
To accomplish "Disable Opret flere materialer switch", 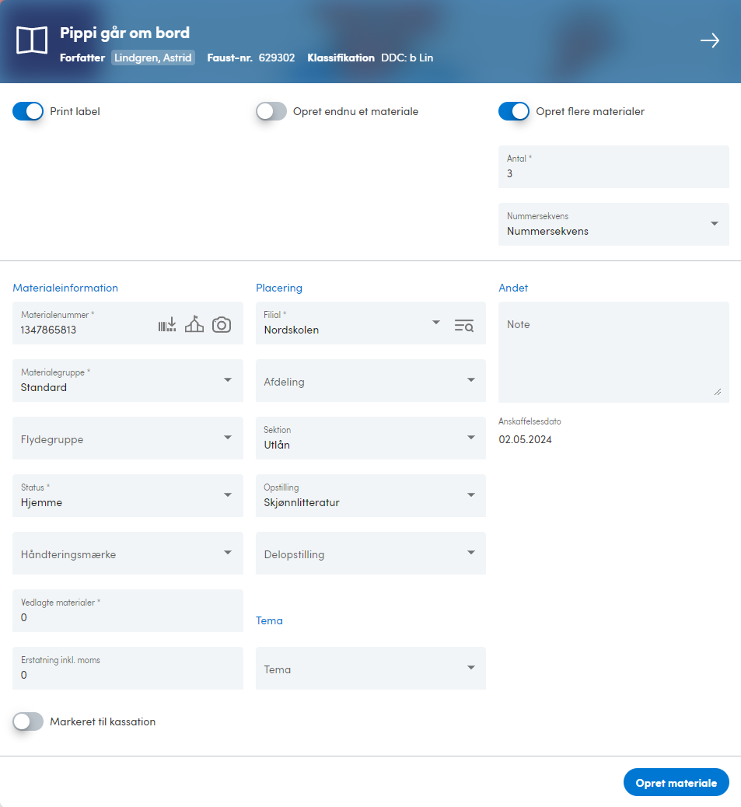I will pos(513,111).
